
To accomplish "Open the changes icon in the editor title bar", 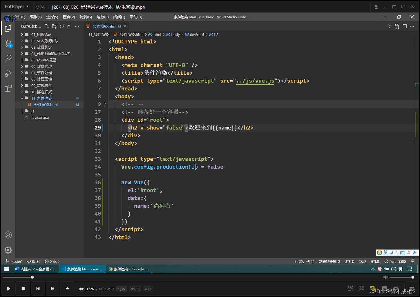I will pos(397,26).
